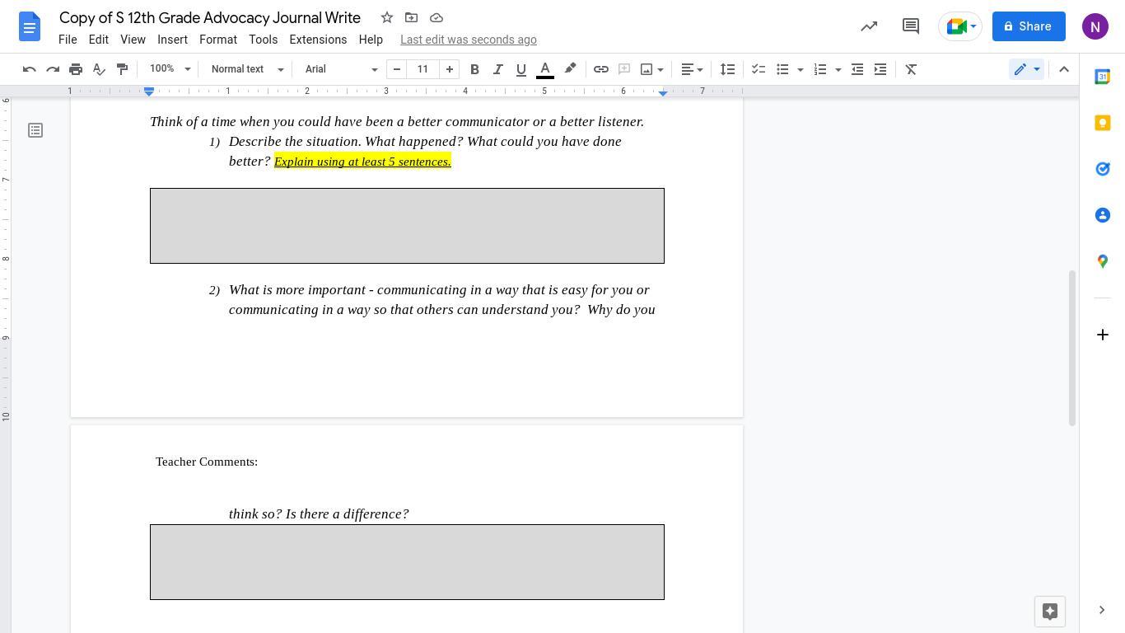Click the Insert link icon
This screenshot has height=633, width=1125.
[x=601, y=69]
